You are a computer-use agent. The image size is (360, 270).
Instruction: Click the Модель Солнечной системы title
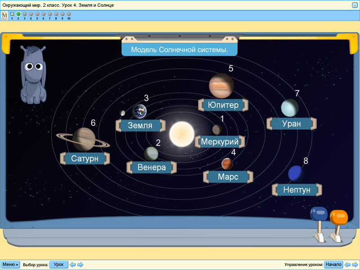(x=180, y=49)
